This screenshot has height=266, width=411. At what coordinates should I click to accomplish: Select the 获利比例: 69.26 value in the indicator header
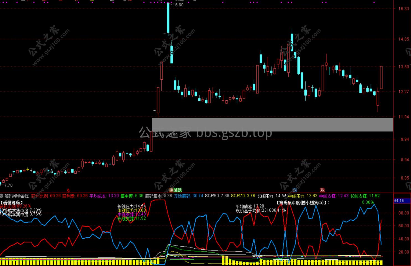tap(46, 196)
